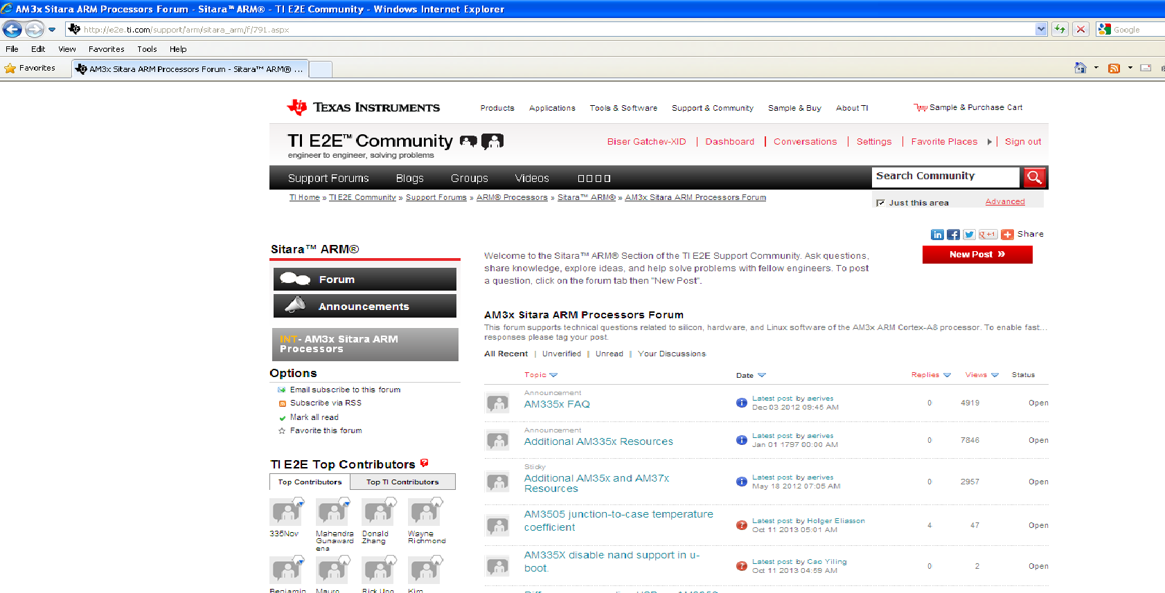The height and width of the screenshot is (593, 1165).
Task: Open the recent pages dropdown next to Forward
Action: (x=52, y=30)
